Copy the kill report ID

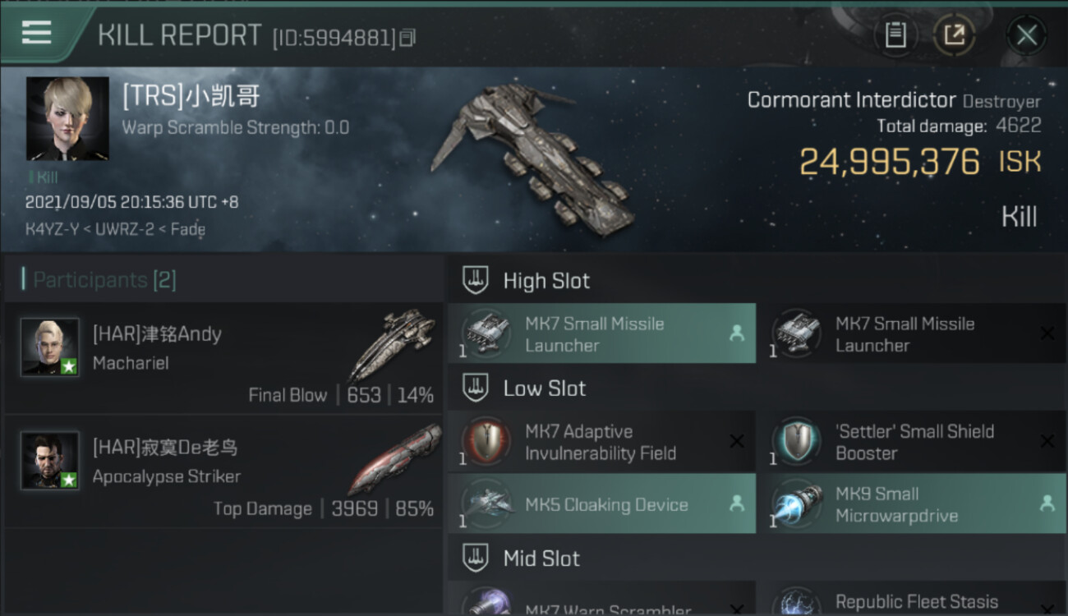point(408,38)
